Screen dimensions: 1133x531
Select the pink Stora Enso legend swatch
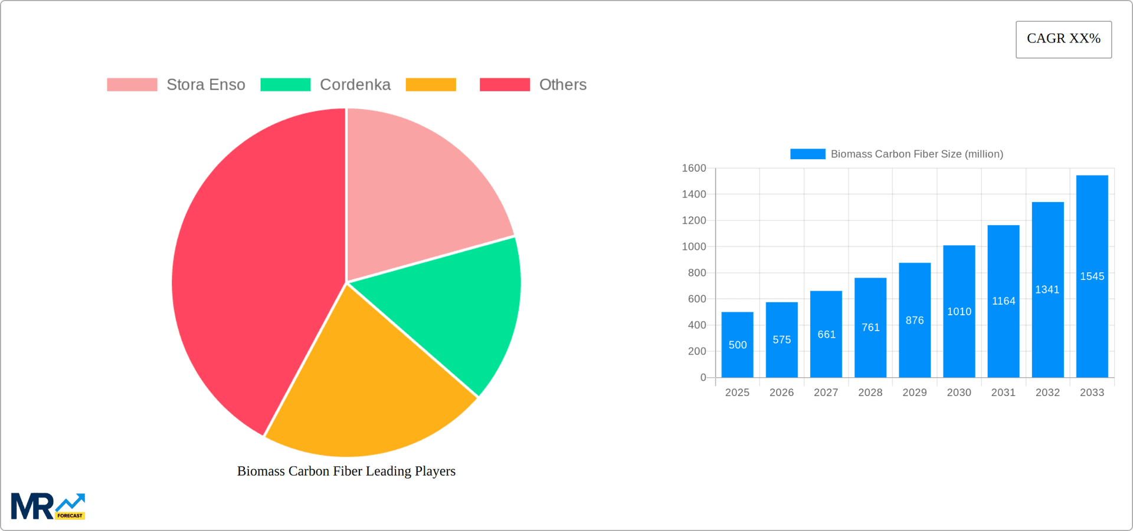(131, 84)
